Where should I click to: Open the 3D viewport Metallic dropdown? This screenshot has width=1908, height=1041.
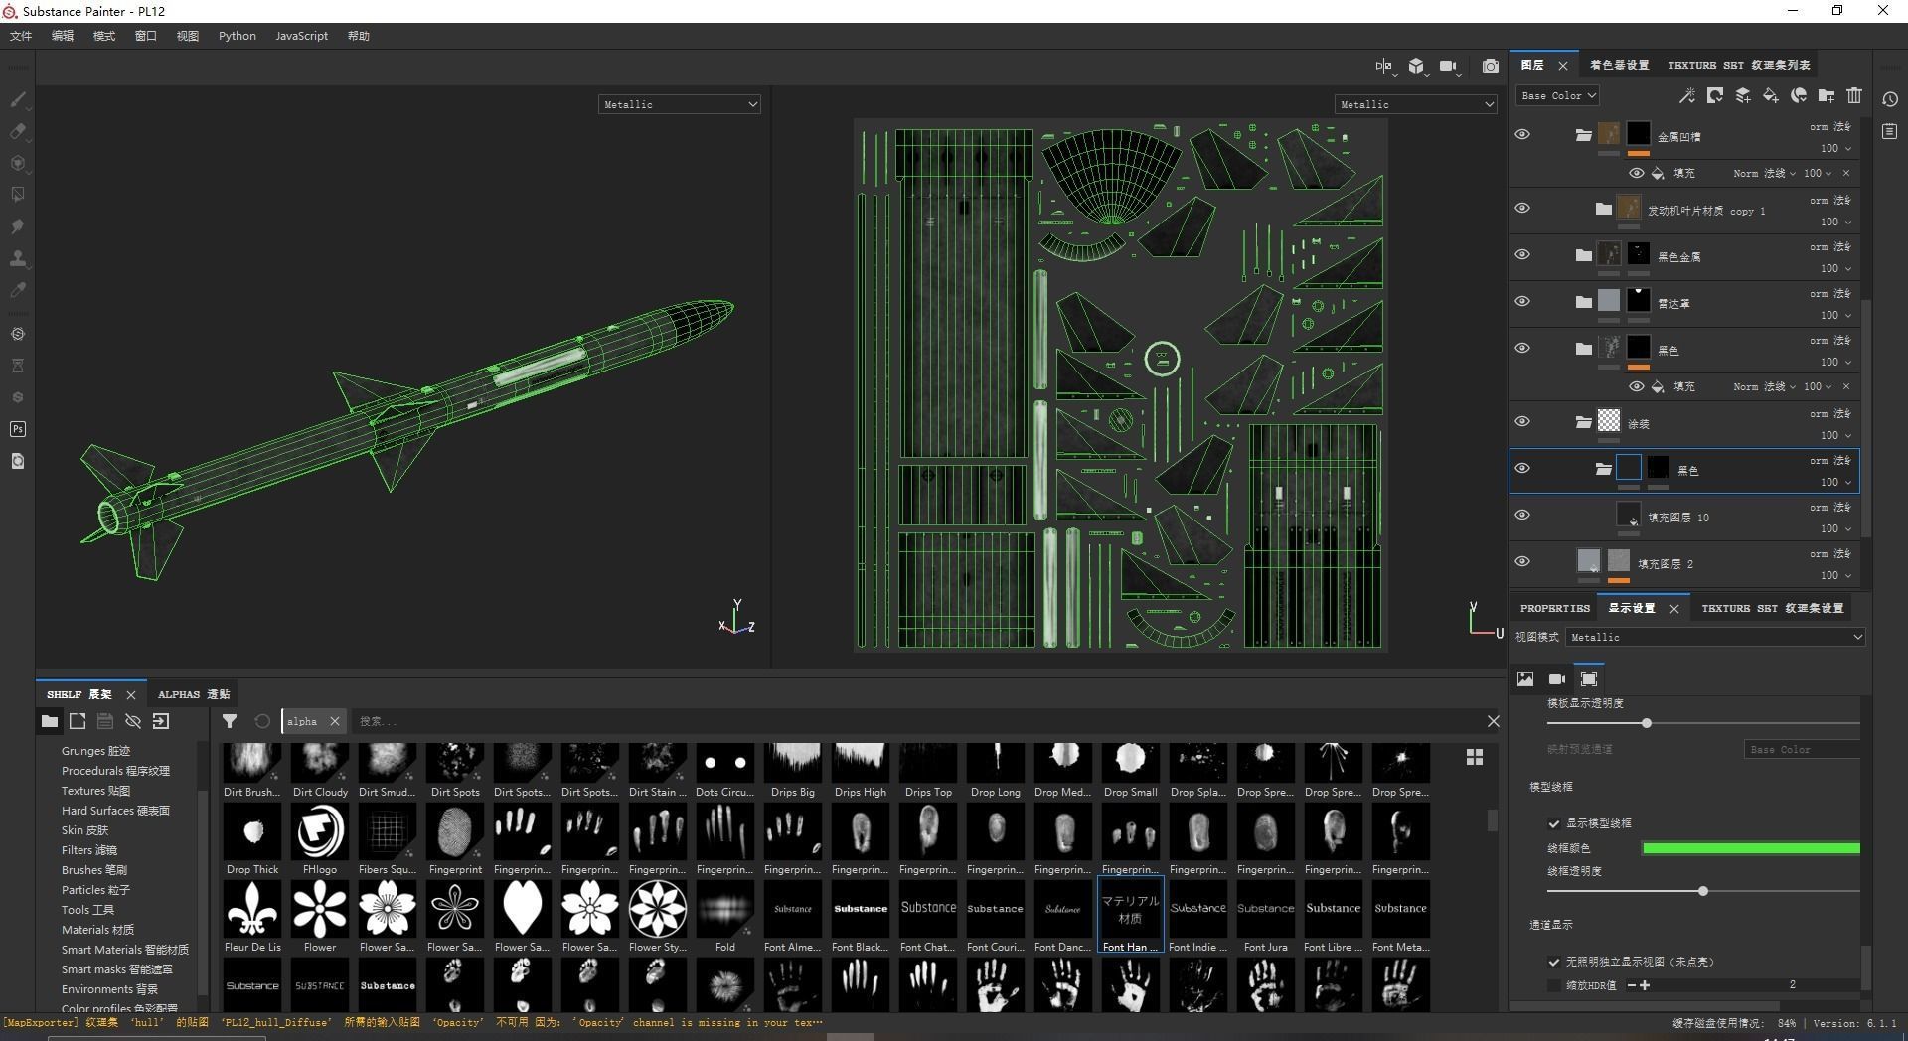(x=680, y=104)
